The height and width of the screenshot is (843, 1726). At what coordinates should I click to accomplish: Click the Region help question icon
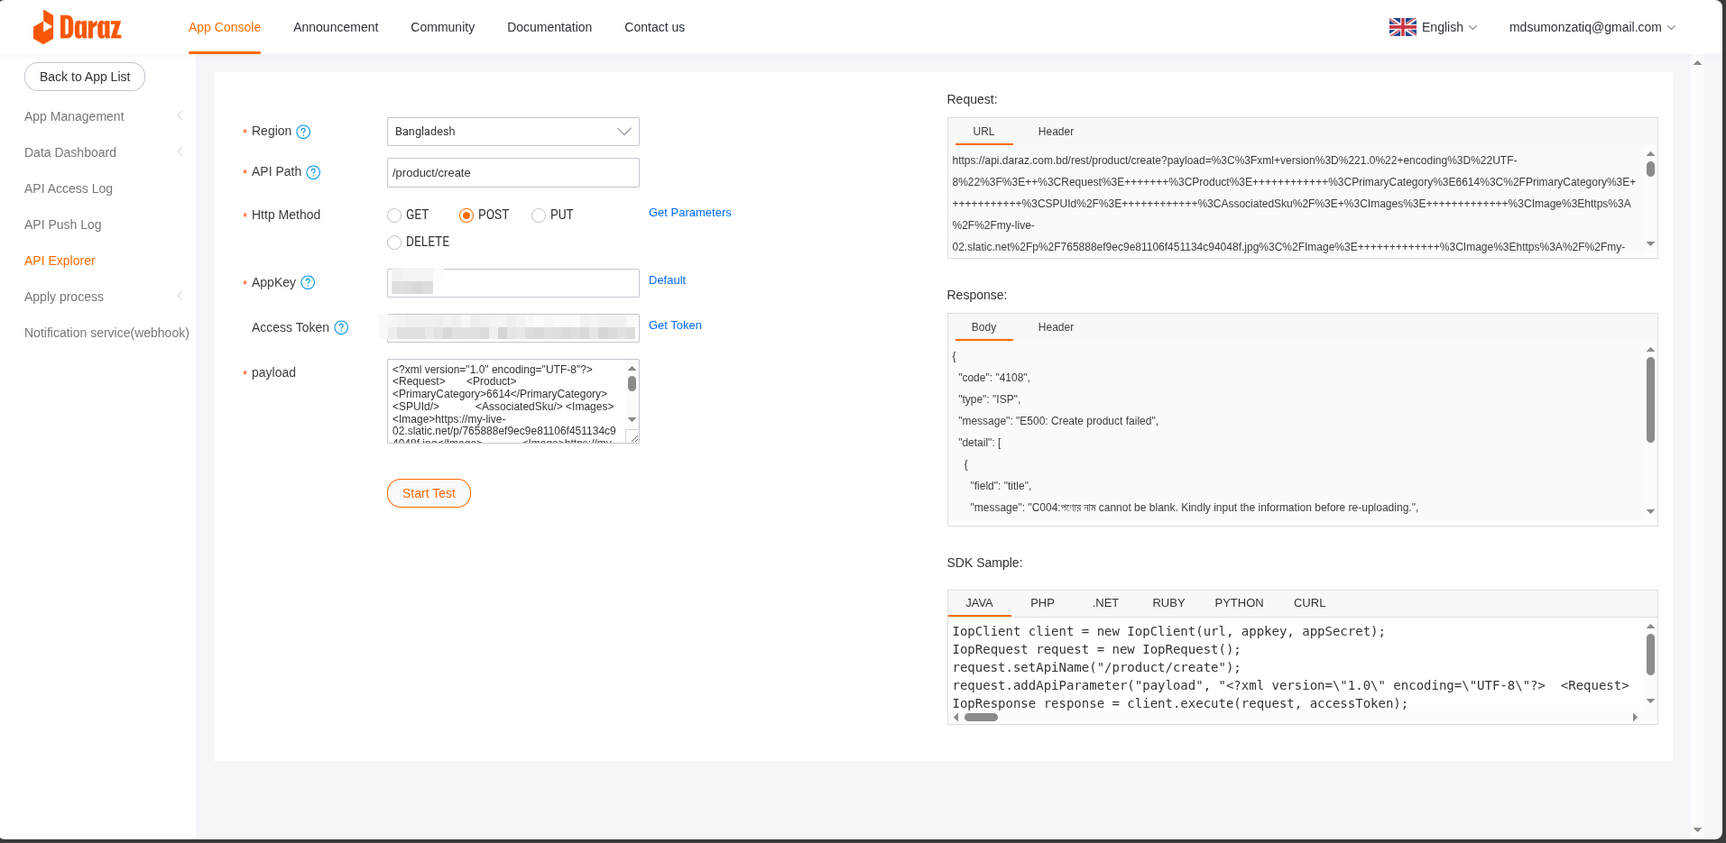click(x=303, y=132)
